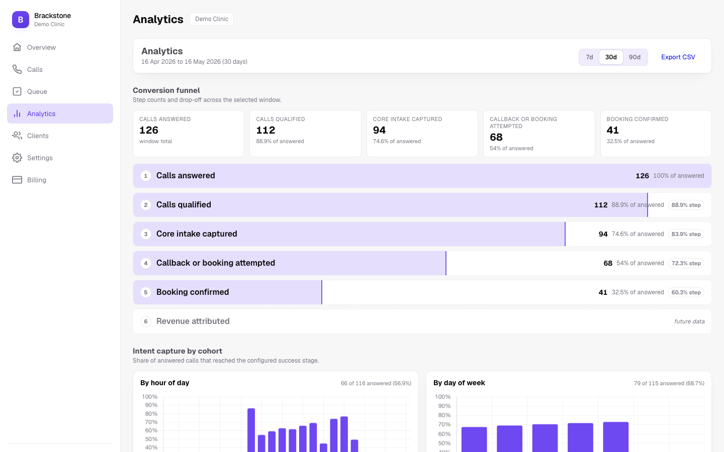Screen dimensions: 724x452
Task: Click Export CSV
Action: click(x=678, y=57)
